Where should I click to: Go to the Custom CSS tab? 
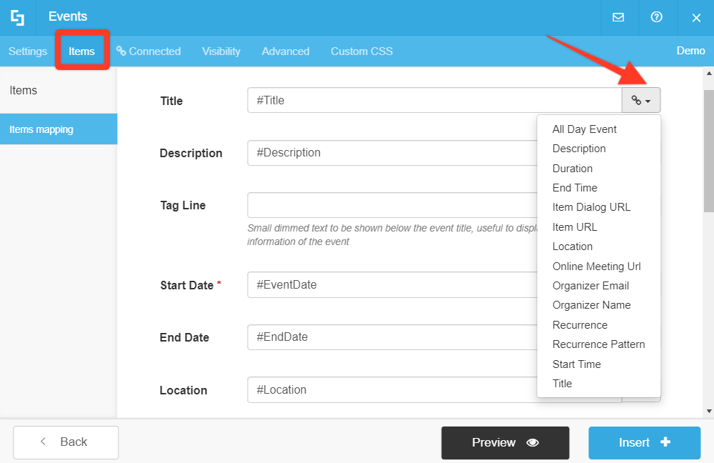(x=361, y=51)
